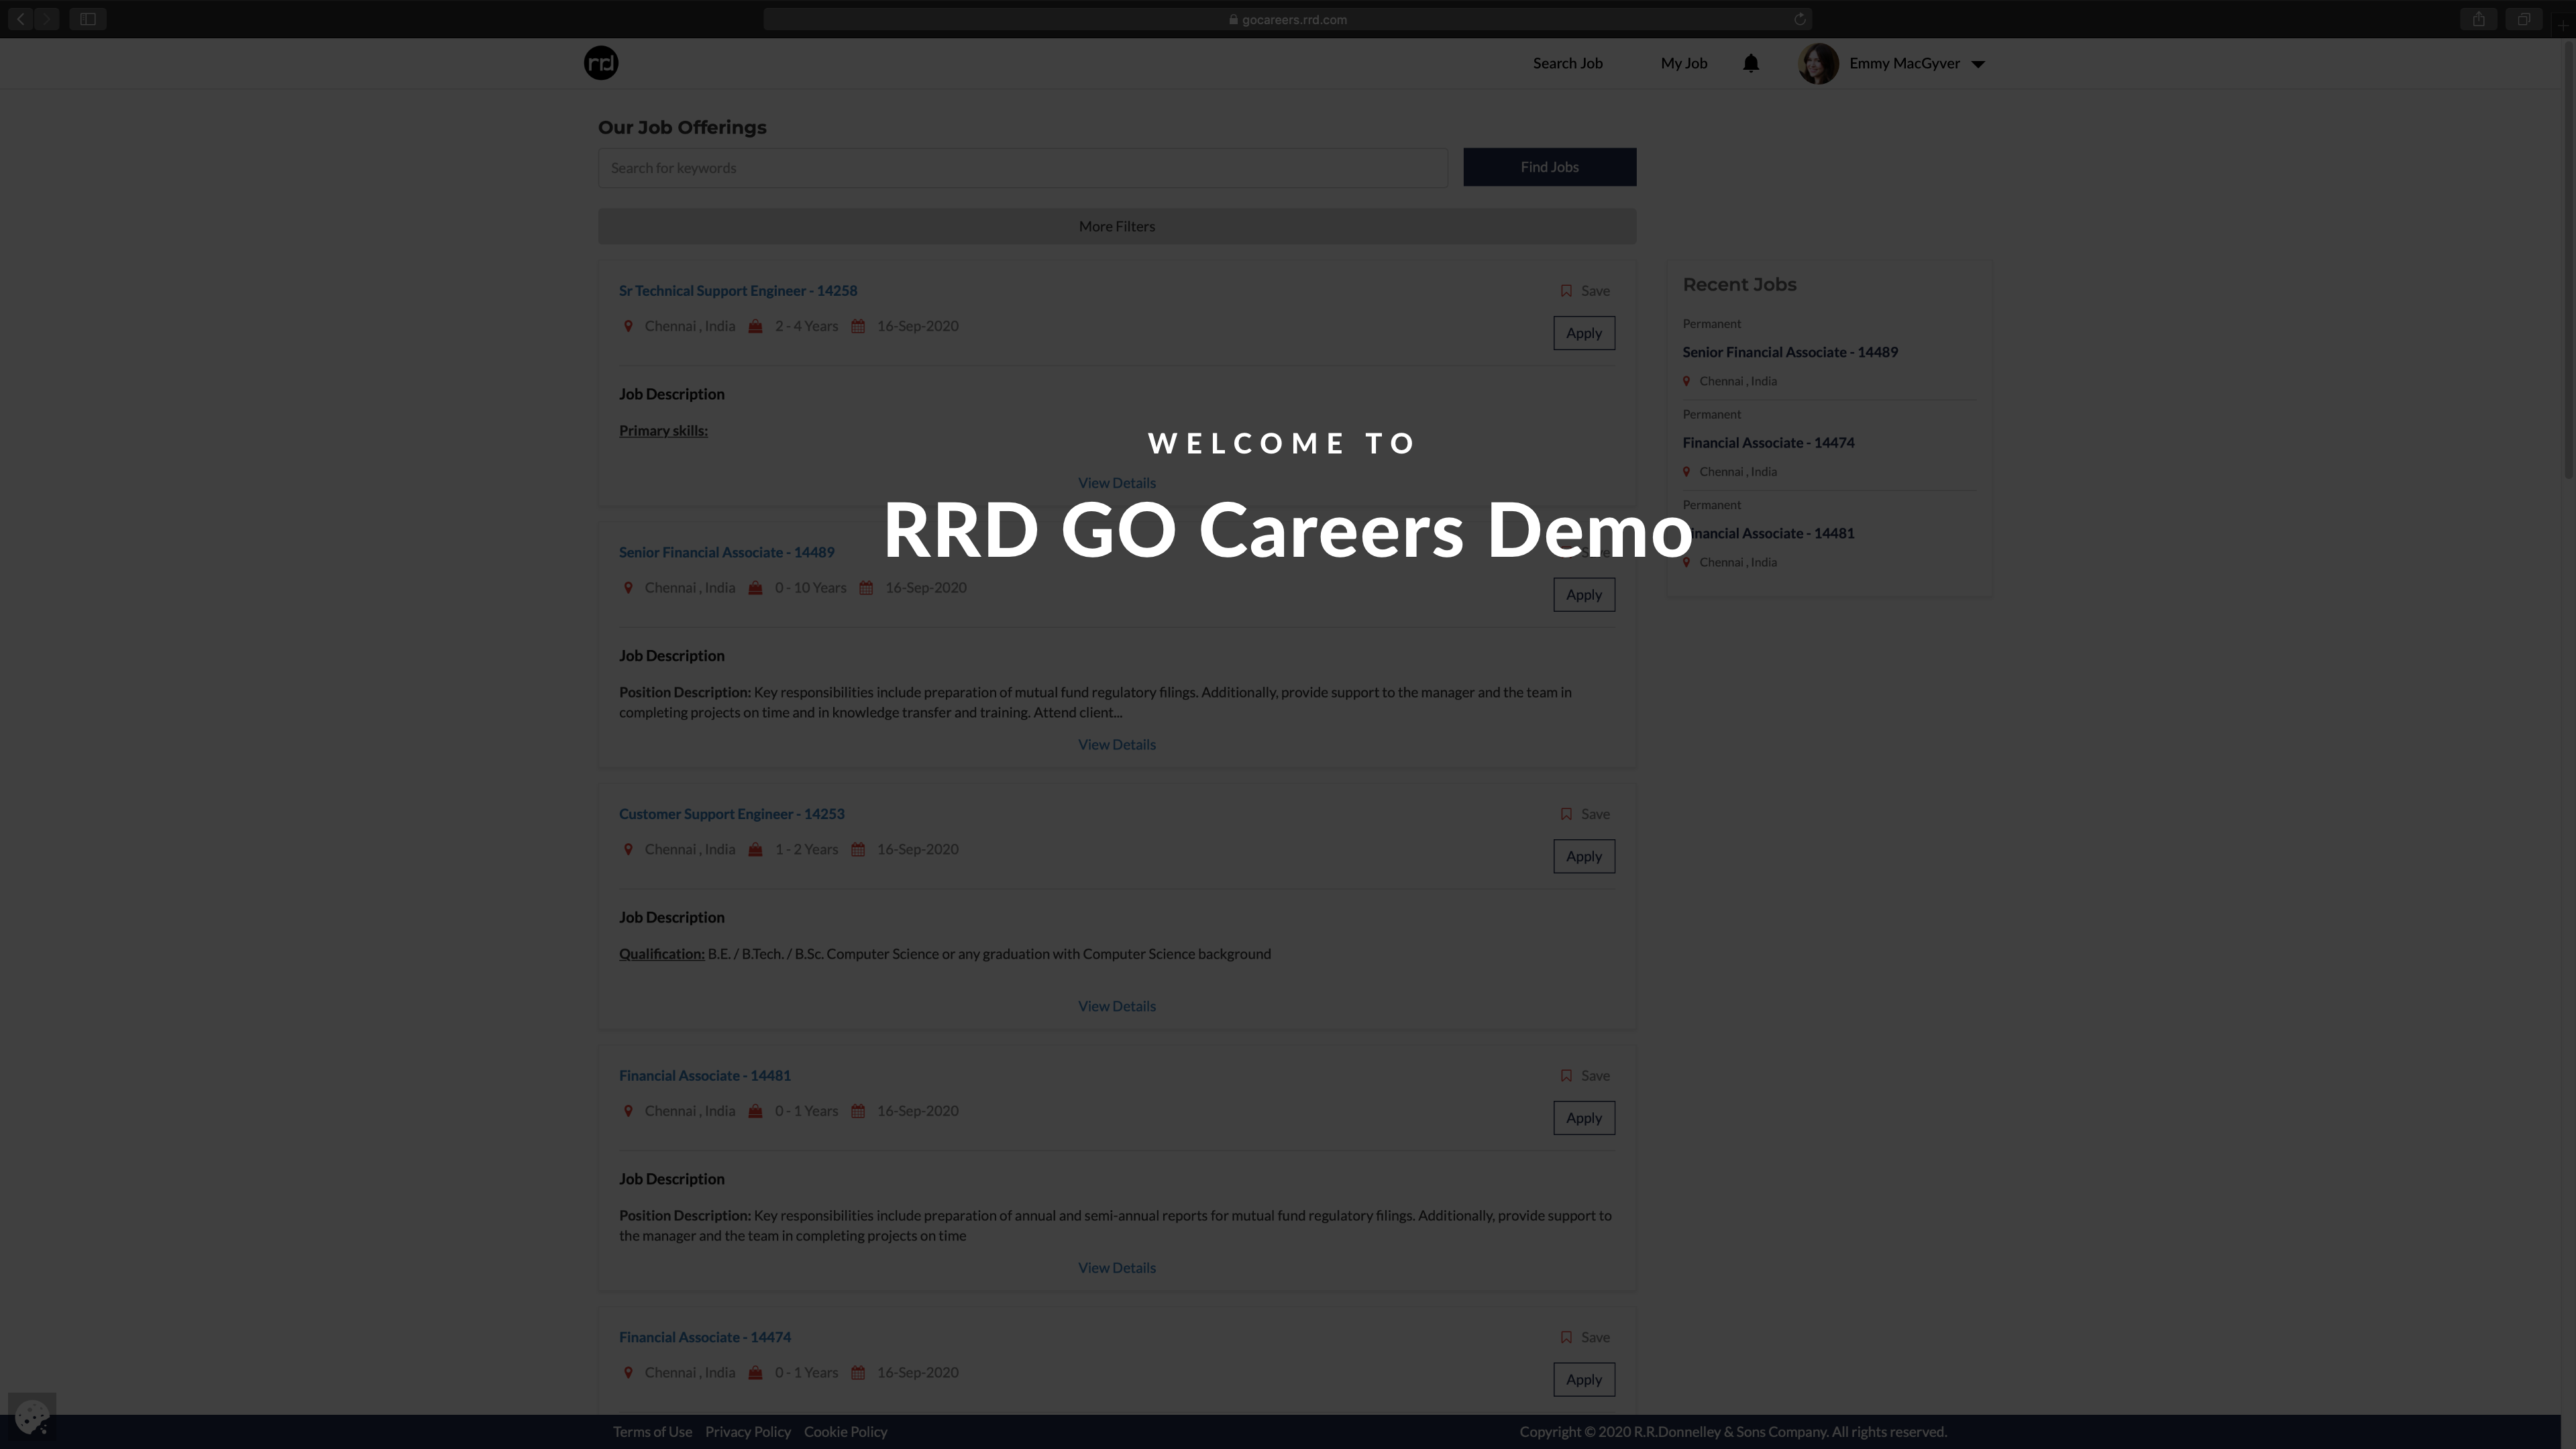The height and width of the screenshot is (1449, 2576).
Task: Go back with the browser arrow
Action: (20, 19)
